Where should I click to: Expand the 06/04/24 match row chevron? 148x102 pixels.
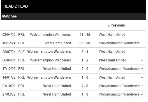coord(142,60)
